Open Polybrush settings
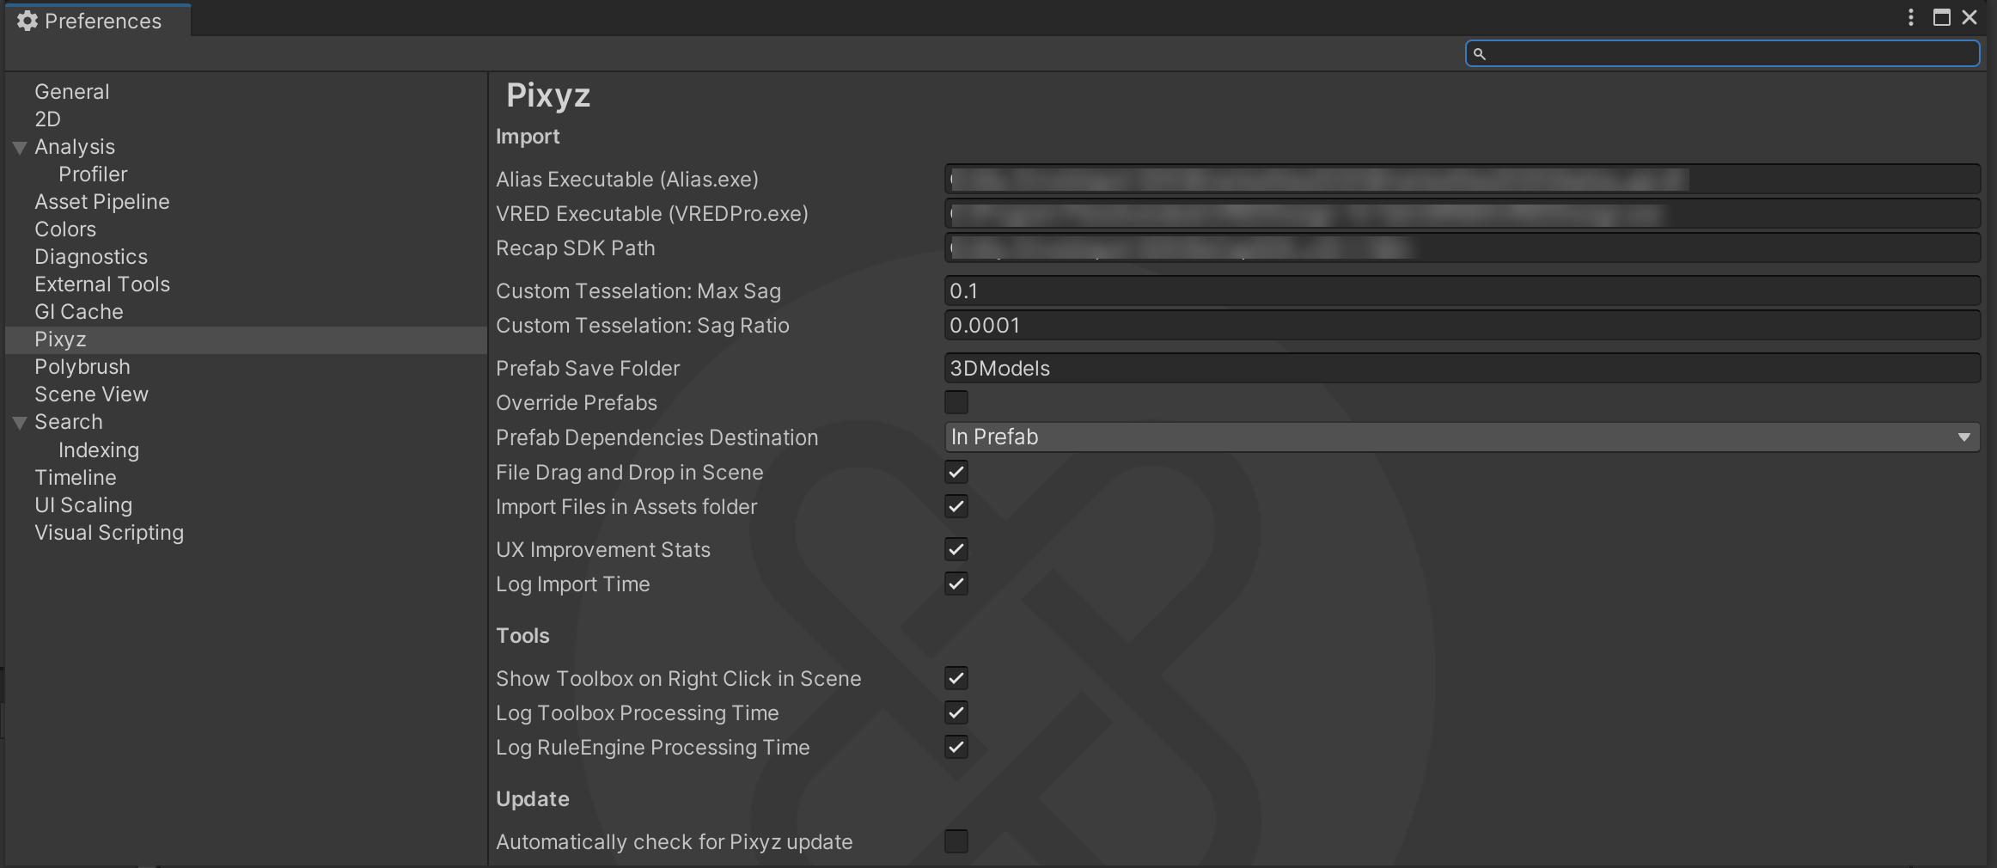This screenshot has height=868, width=1997. (82, 367)
